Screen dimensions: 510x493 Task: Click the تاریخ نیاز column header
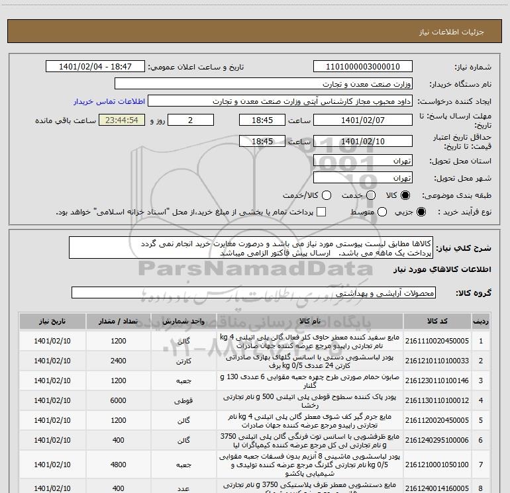[52, 321]
